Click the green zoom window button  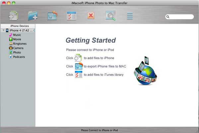click(x=14, y=3)
